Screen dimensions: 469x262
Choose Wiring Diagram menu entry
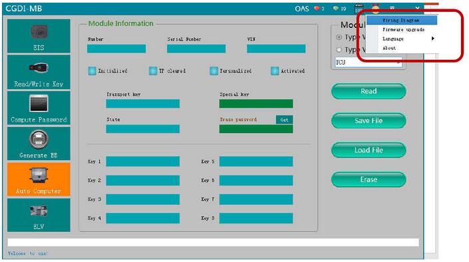pyautogui.click(x=402, y=21)
